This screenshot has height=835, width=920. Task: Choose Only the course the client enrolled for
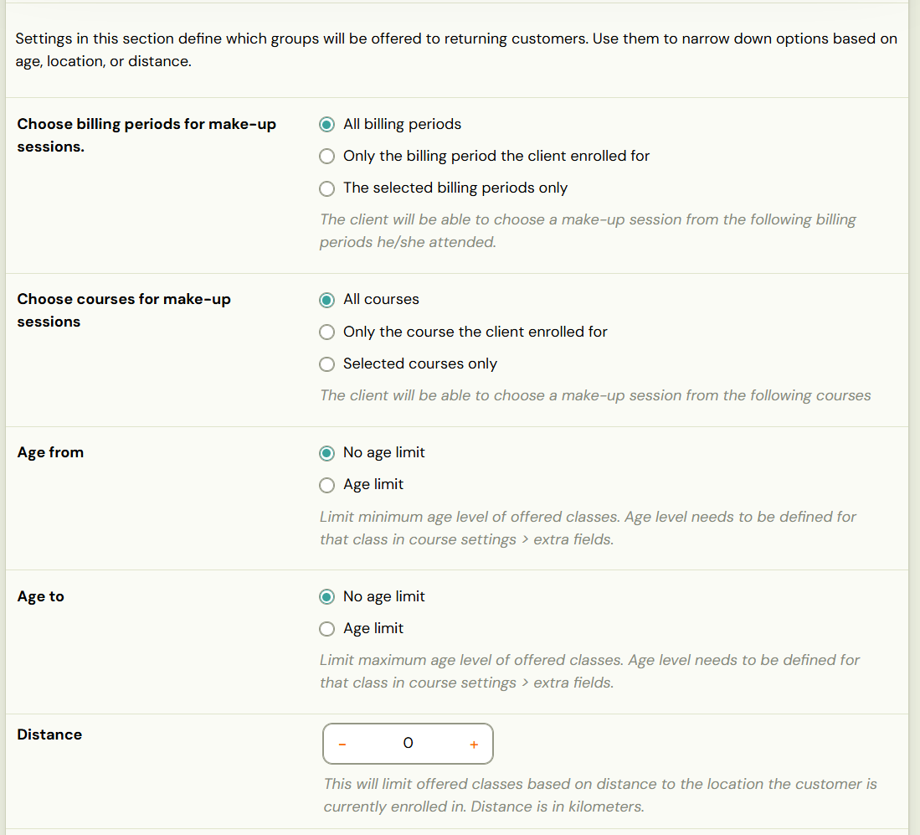326,332
